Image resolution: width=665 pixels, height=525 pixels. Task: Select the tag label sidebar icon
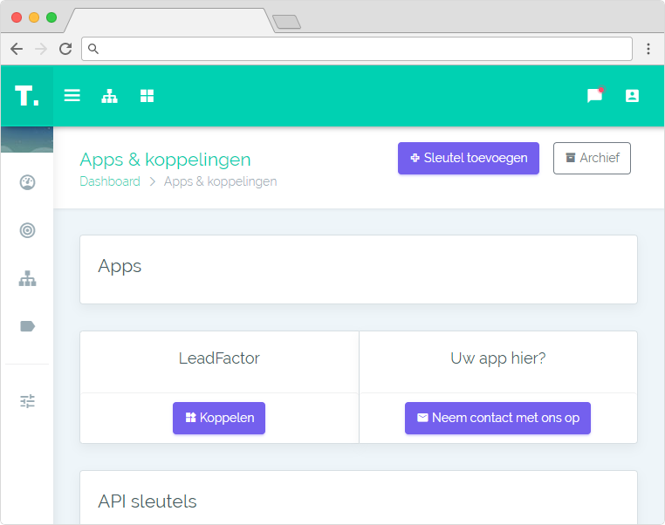27,326
